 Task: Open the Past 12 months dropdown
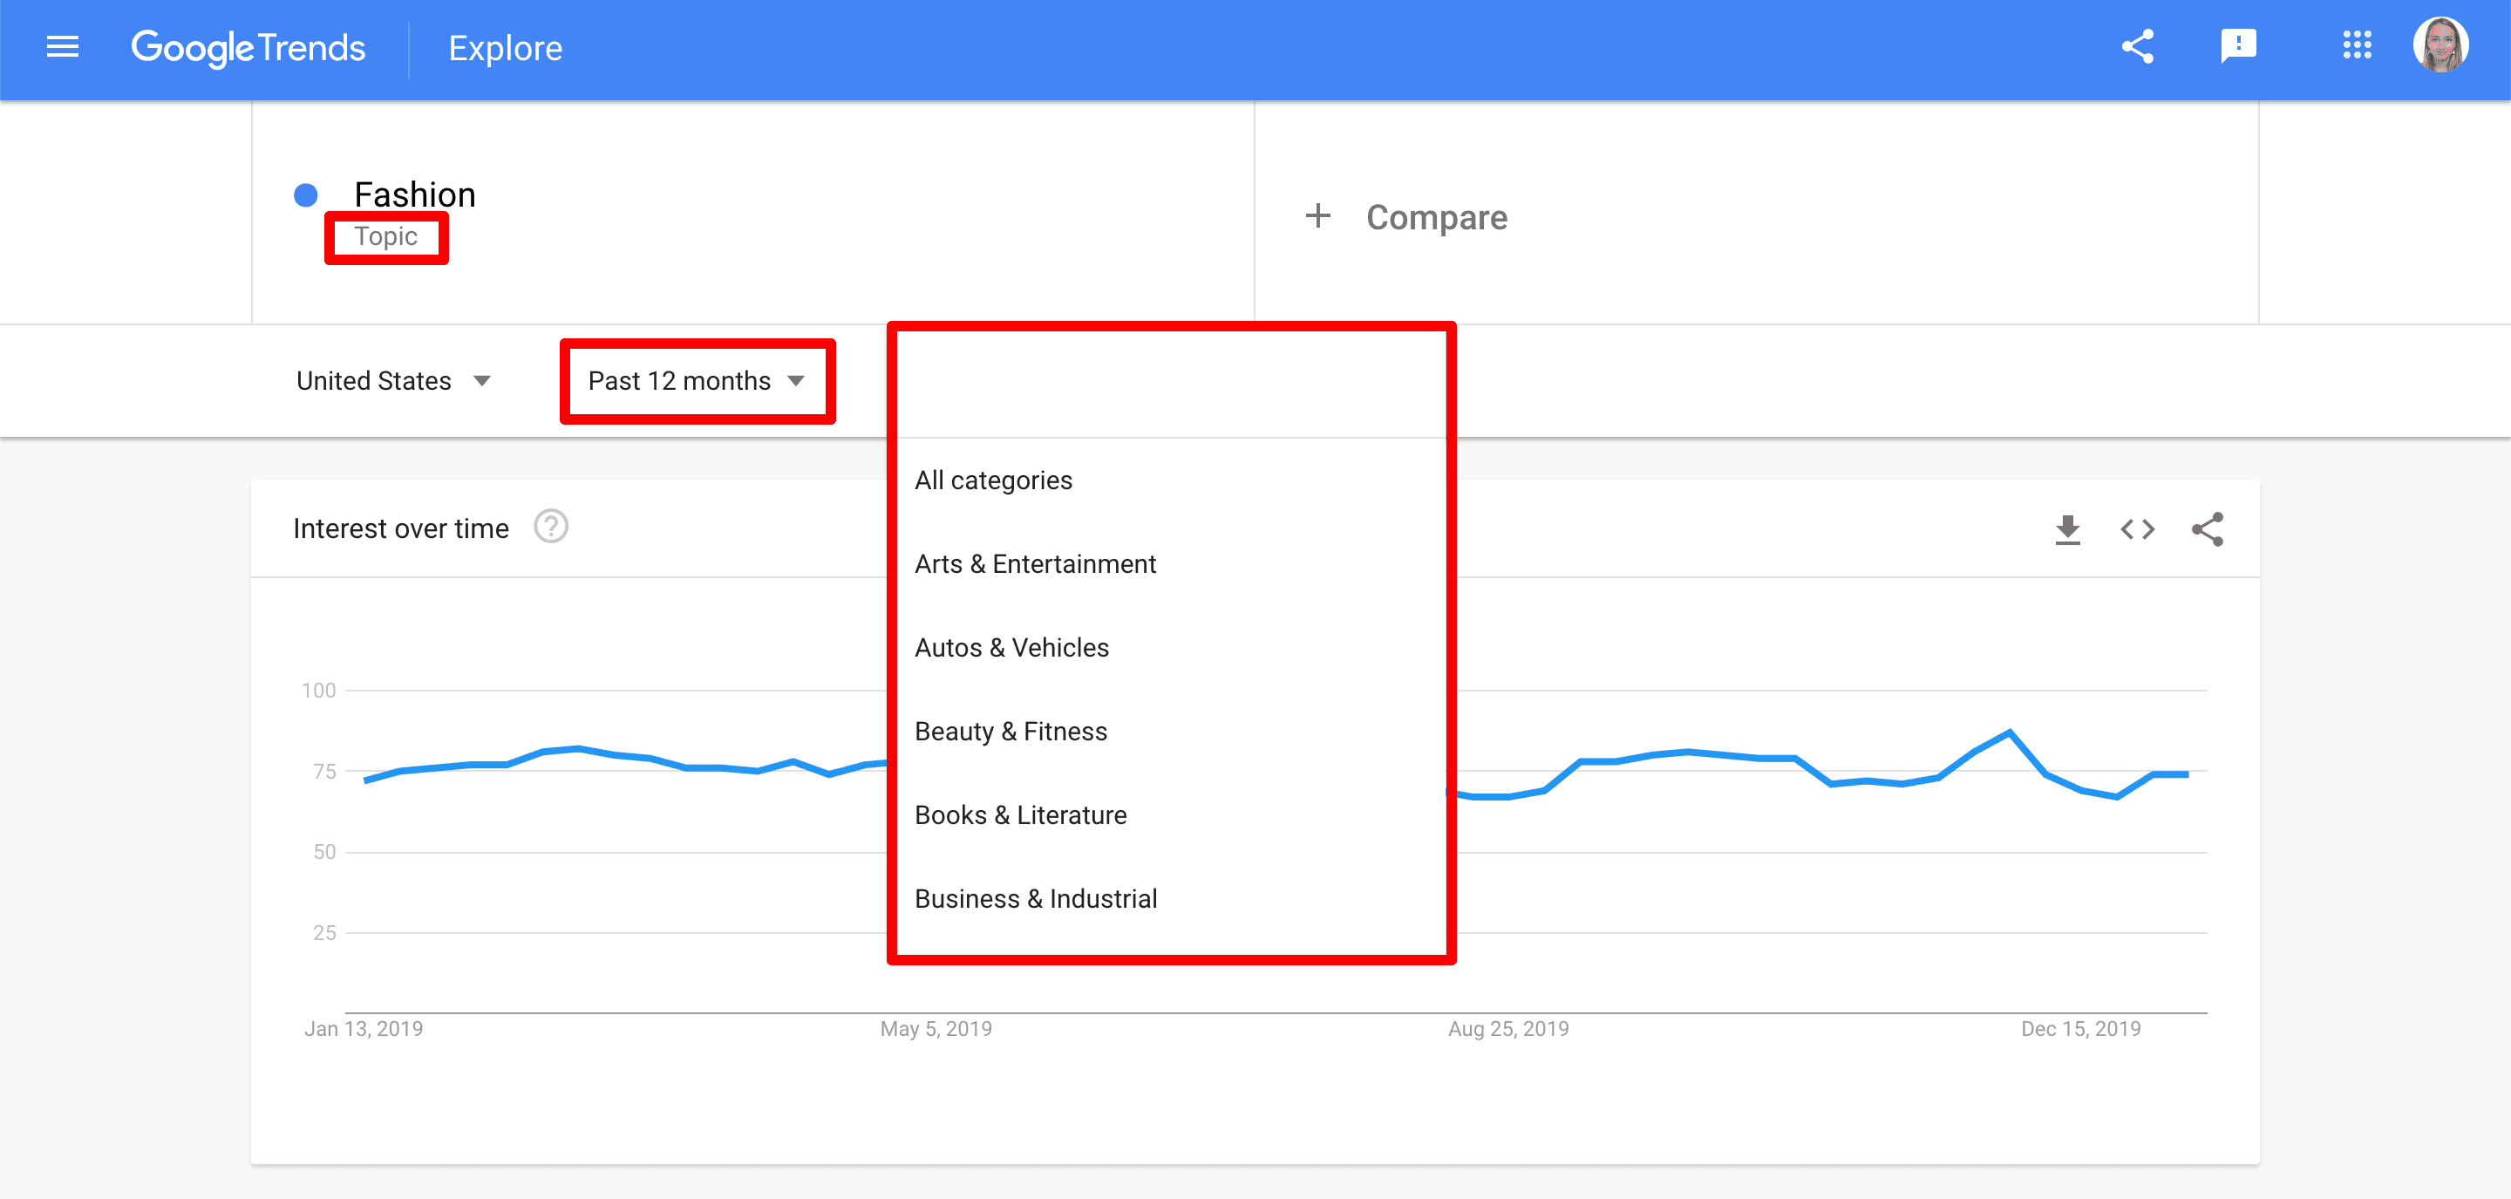click(697, 380)
